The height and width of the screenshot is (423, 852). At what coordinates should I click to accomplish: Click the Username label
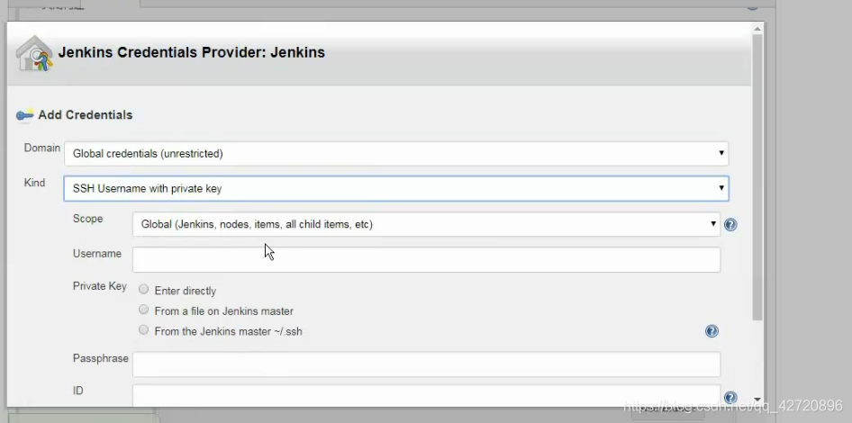[97, 254]
